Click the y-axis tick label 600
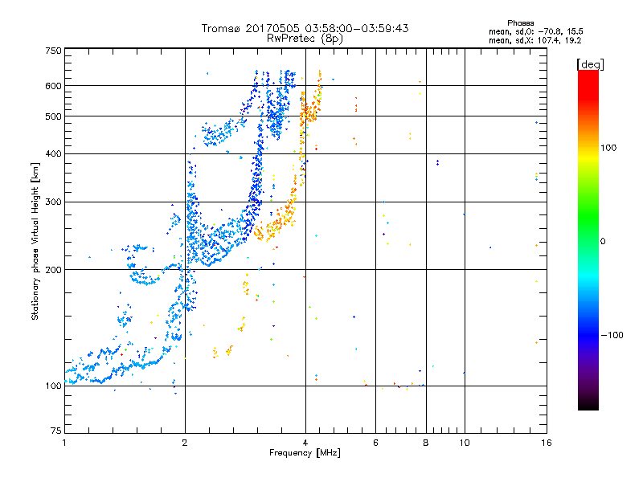The width and height of the screenshot is (643, 482). 53,86
